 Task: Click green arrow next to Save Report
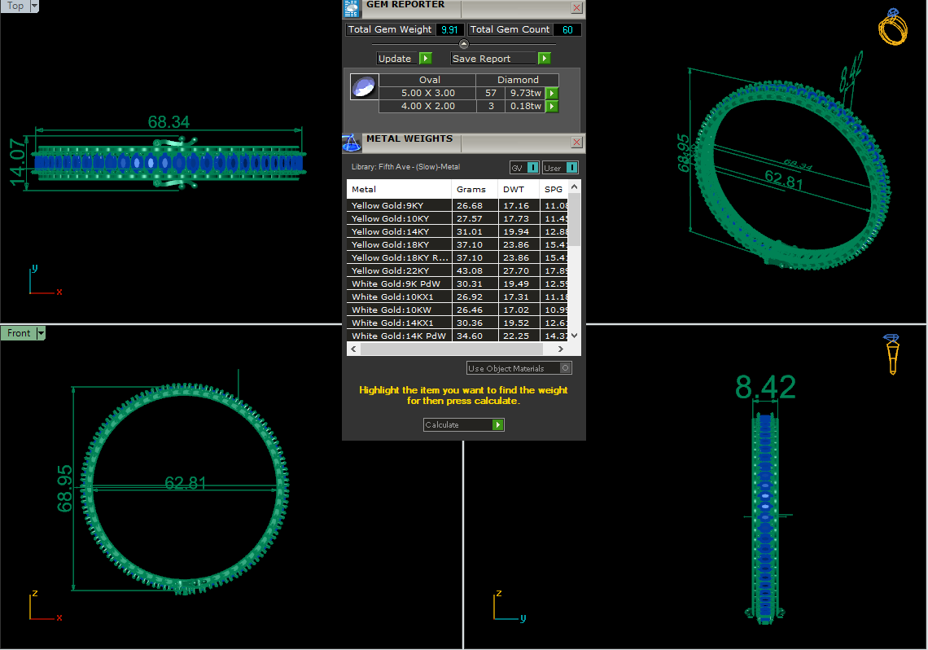(545, 58)
